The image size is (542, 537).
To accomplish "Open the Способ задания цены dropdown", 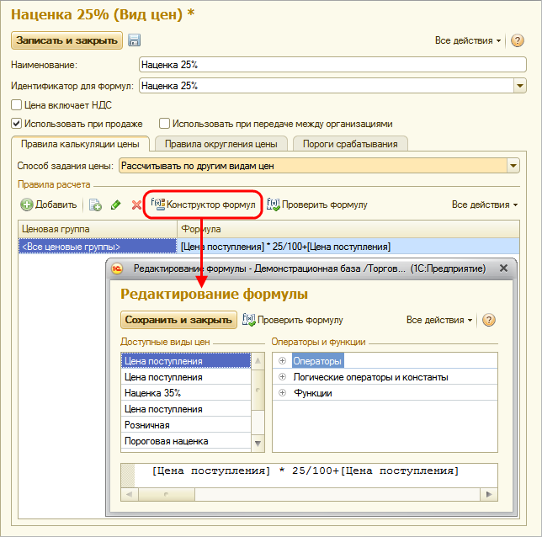I will [x=513, y=166].
